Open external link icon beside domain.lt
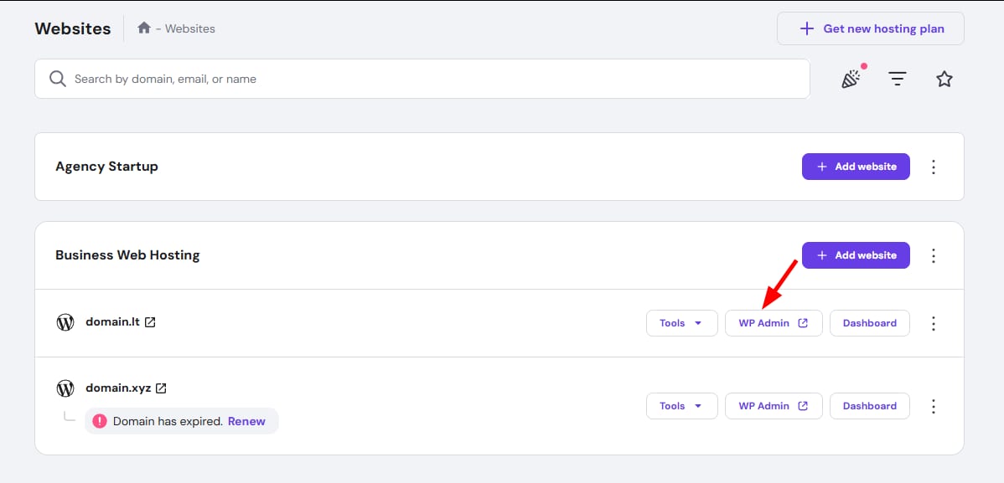Image resolution: width=1004 pixels, height=483 pixels. click(x=150, y=322)
